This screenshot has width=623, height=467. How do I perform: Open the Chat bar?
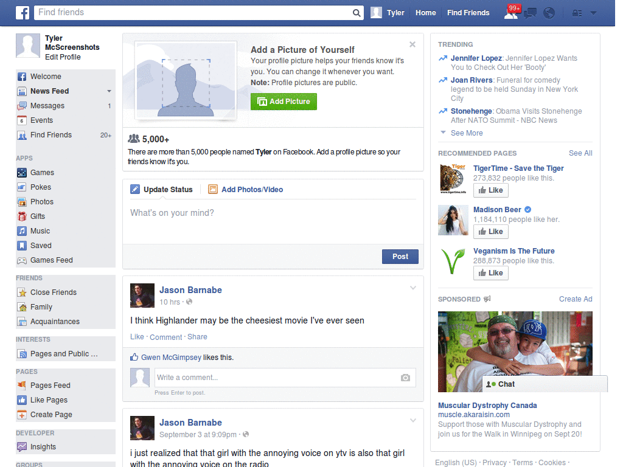(x=545, y=384)
